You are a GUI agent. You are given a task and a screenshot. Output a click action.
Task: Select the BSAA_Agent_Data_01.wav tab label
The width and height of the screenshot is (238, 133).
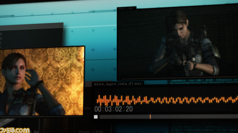coord(118,84)
